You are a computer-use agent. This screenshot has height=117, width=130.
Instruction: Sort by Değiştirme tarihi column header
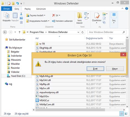94,38
